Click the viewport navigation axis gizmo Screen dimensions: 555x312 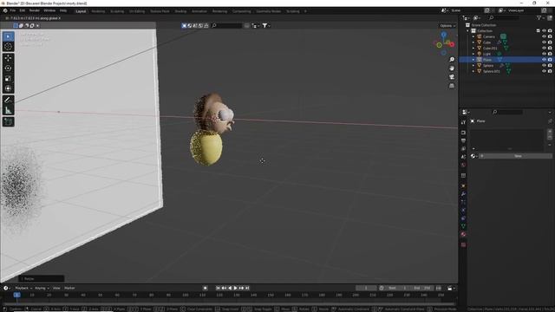pyautogui.click(x=444, y=43)
